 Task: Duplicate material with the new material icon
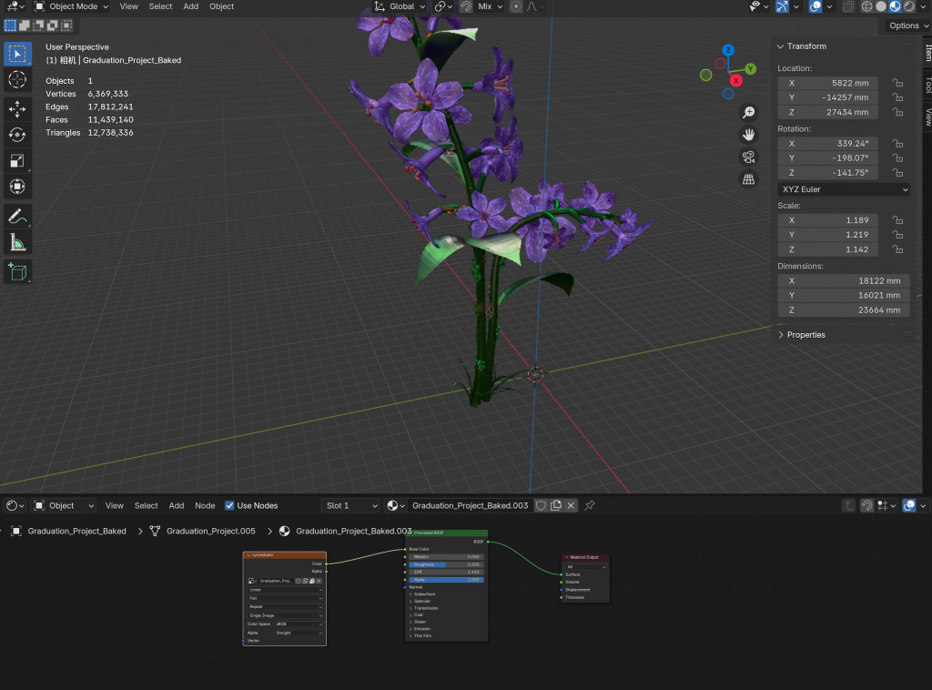[x=556, y=506]
